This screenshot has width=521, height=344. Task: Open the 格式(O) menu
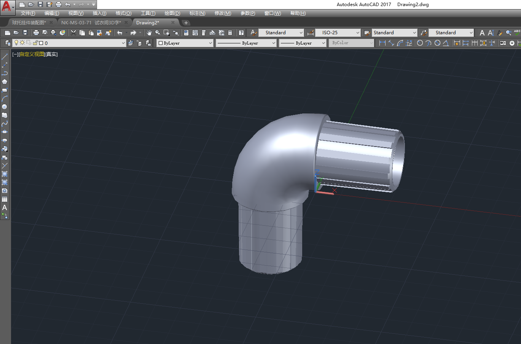point(124,13)
